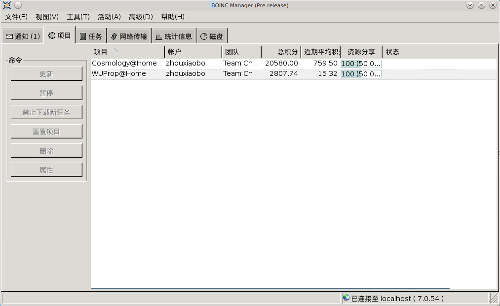
Task: Click Team Ch... cell in WUProp@Home row
Action: pyautogui.click(x=241, y=73)
